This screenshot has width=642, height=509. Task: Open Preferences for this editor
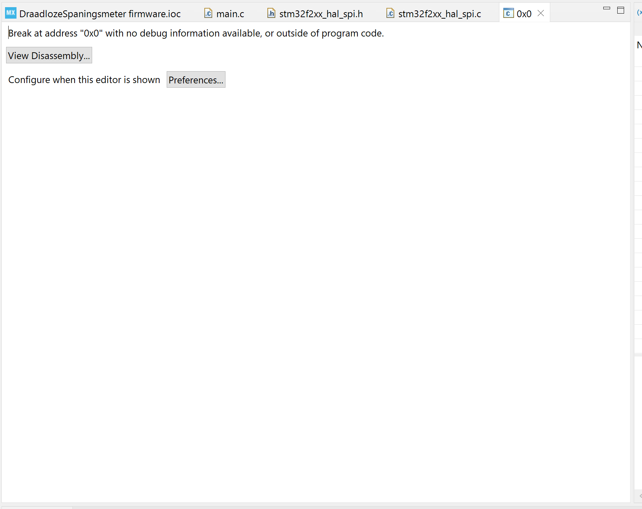(196, 80)
